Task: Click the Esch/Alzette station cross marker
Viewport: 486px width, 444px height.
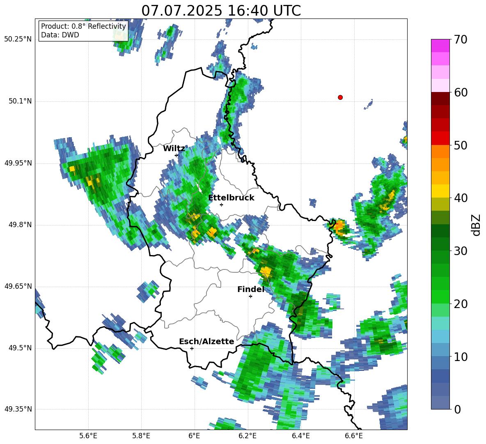Action: point(192,348)
